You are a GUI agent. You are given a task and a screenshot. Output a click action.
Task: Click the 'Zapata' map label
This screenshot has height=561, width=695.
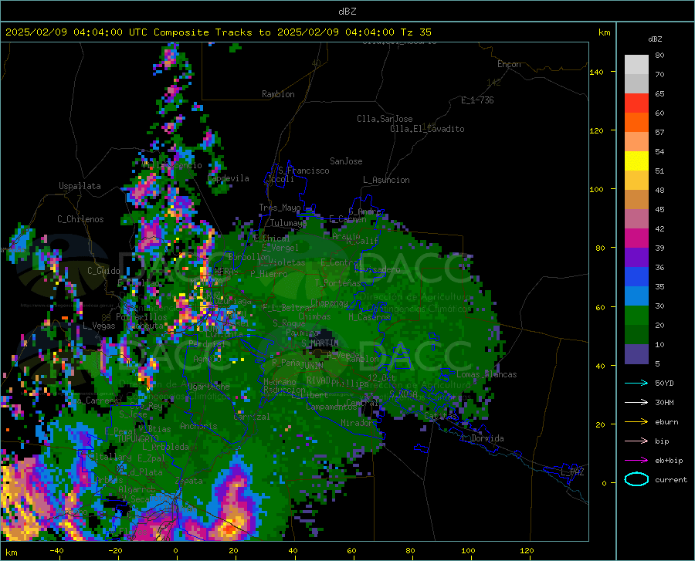pyautogui.click(x=189, y=481)
